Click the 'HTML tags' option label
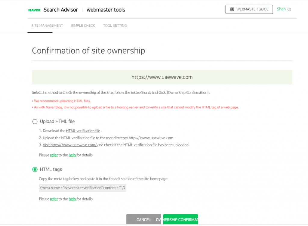 pos(51,169)
